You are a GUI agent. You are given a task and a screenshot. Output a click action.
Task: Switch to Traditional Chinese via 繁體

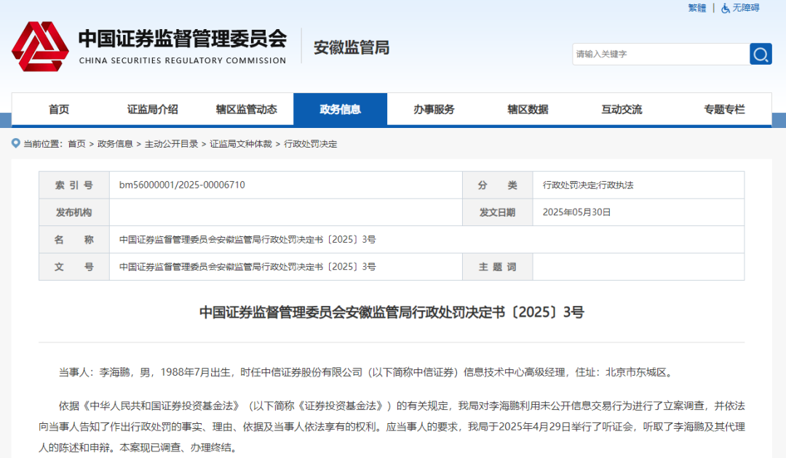point(696,8)
